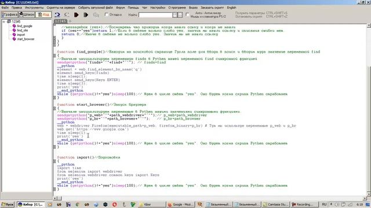Select import in the function tree
Image resolution: width=371 pixels, height=208 pixels.
tap(21, 35)
